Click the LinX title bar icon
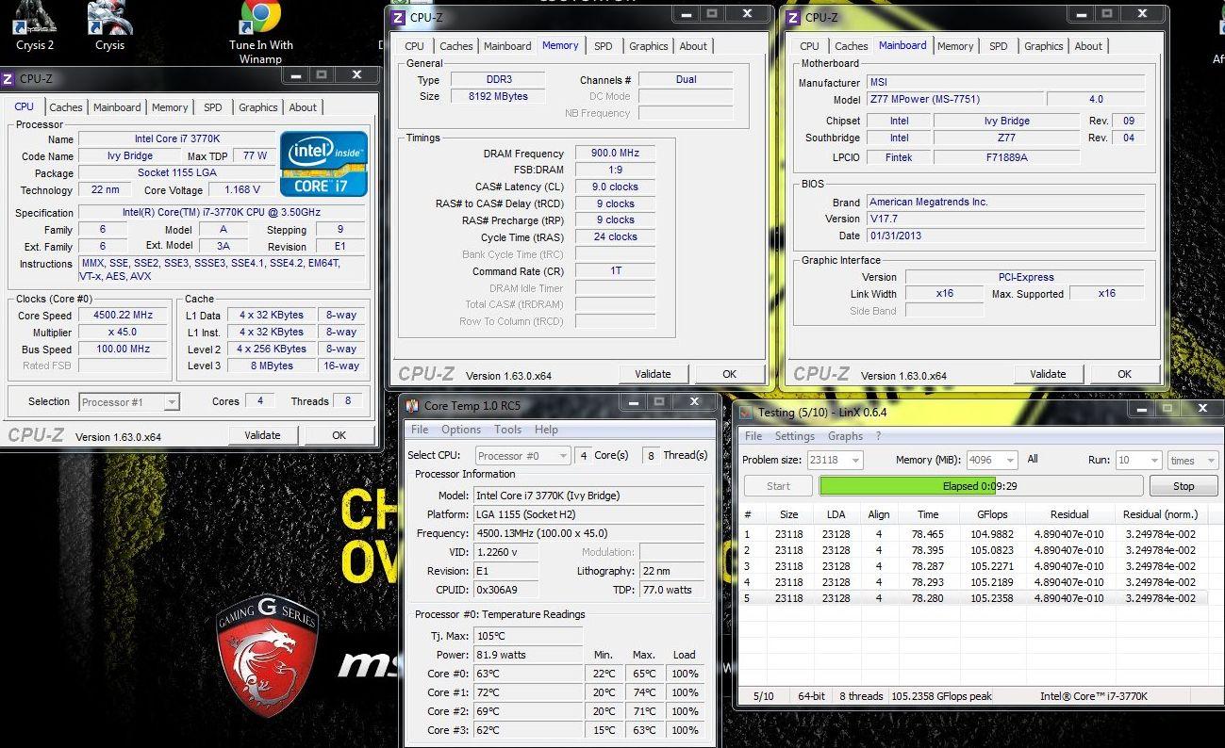The height and width of the screenshot is (748, 1225). [747, 412]
